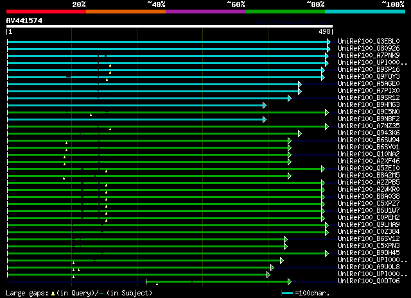Click the cyan ~100% identity legend segment
The height and width of the screenshot is (298, 411).
click(365, 12)
